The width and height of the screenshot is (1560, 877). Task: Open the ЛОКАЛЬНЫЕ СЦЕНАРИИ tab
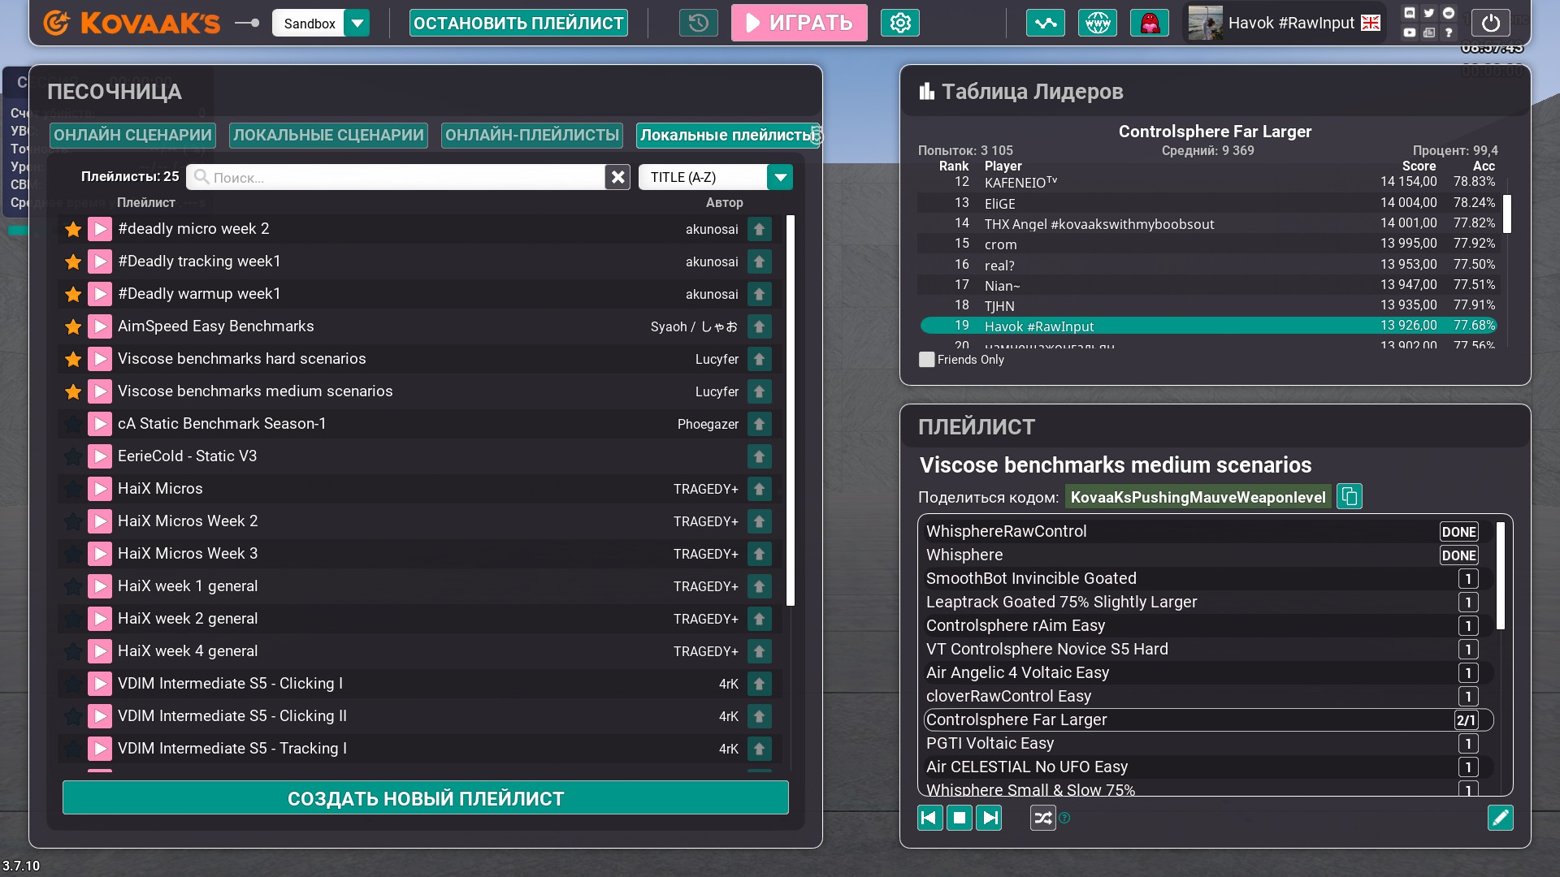click(328, 135)
